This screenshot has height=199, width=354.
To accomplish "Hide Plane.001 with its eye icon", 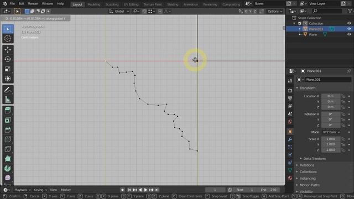I will (349, 29).
